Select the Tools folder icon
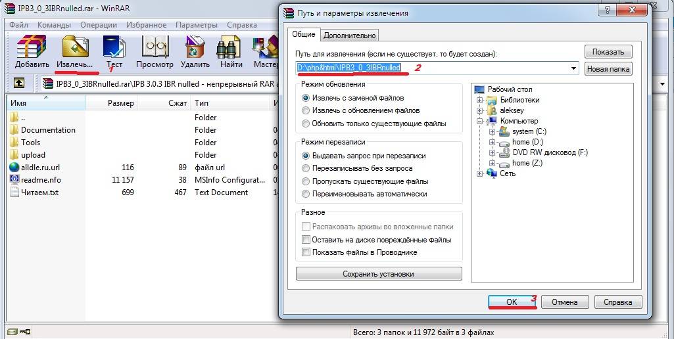 tap(14, 142)
